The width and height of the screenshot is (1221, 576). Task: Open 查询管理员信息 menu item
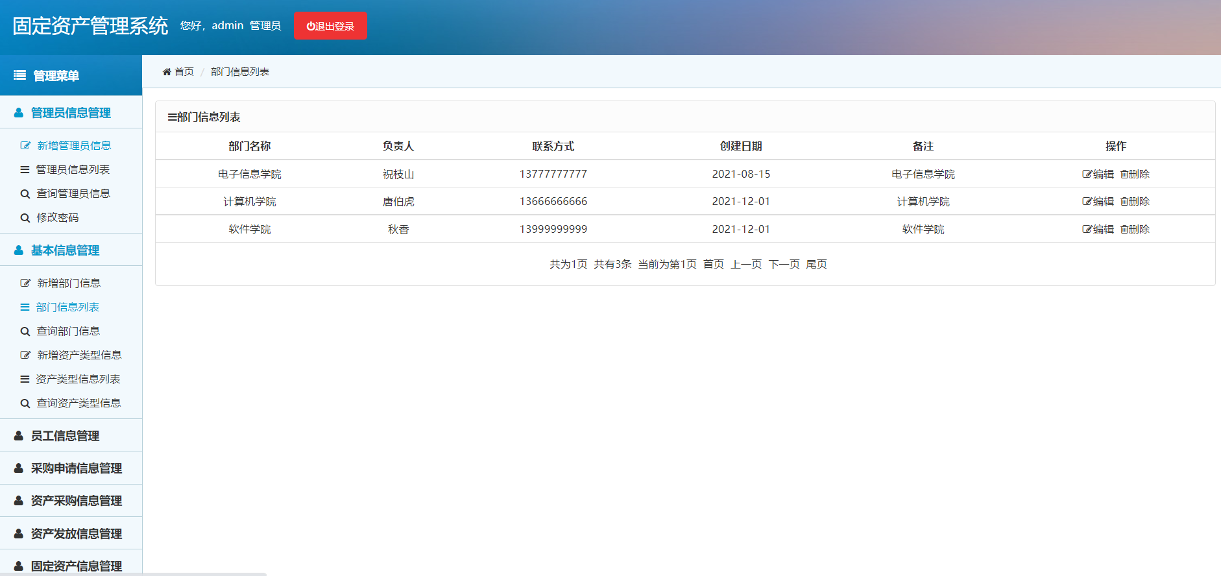pyautogui.click(x=73, y=193)
